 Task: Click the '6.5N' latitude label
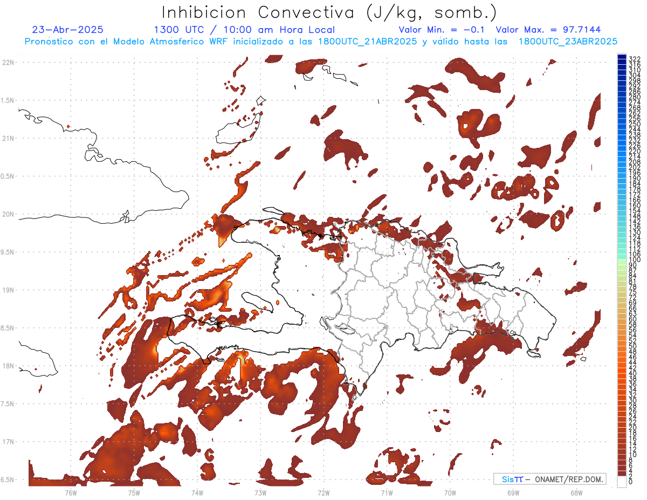8,480
